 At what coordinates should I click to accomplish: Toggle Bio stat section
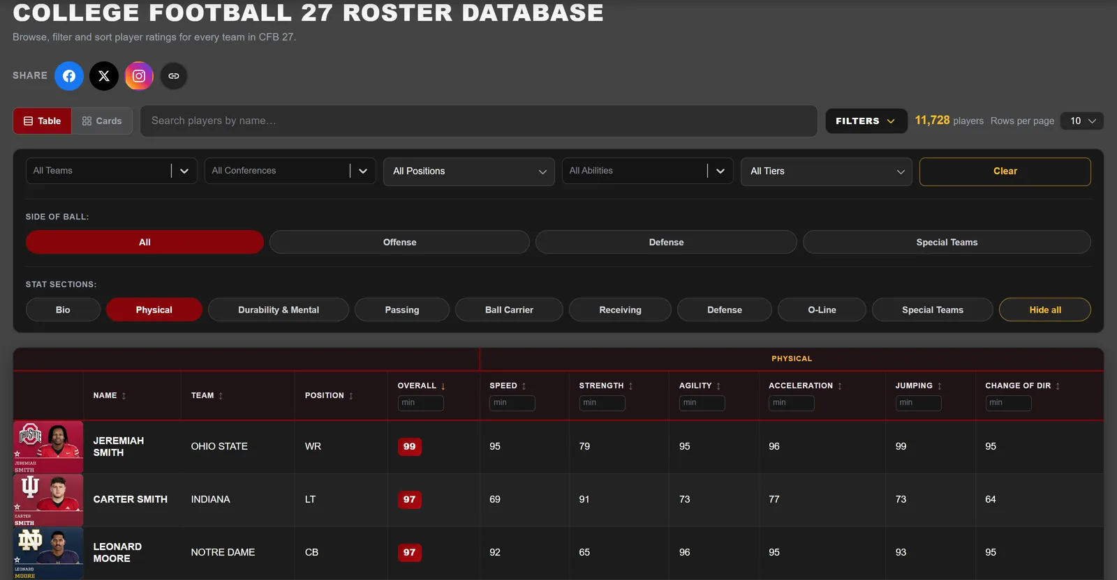(x=63, y=310)
